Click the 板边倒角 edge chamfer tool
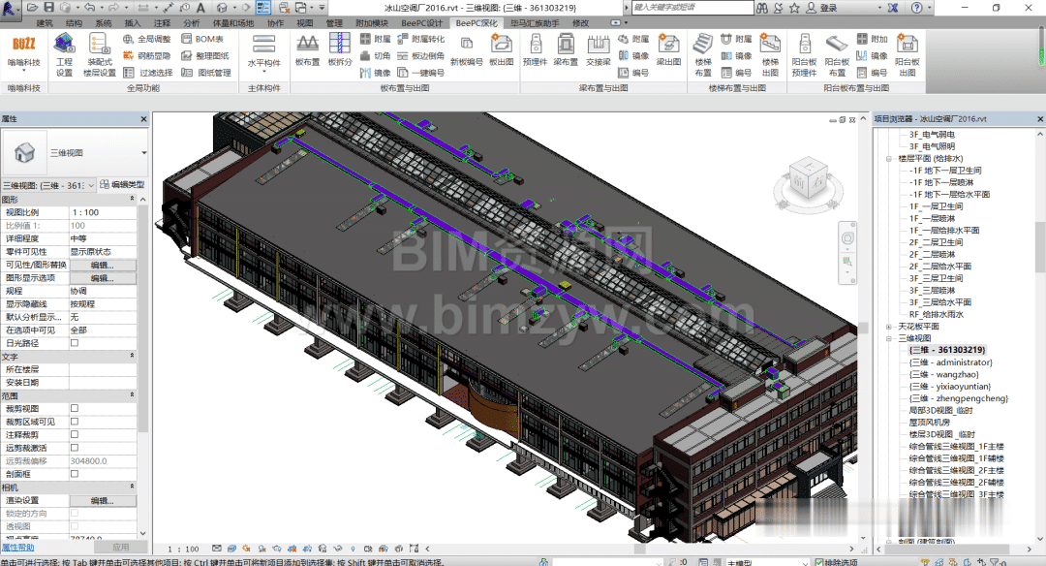The width and height of the screenshot is (1046, 566). click(x=420, y=55)
